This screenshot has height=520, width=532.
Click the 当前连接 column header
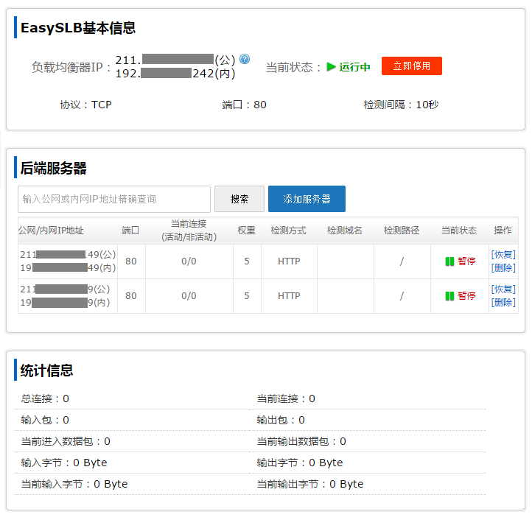point(189,231)
